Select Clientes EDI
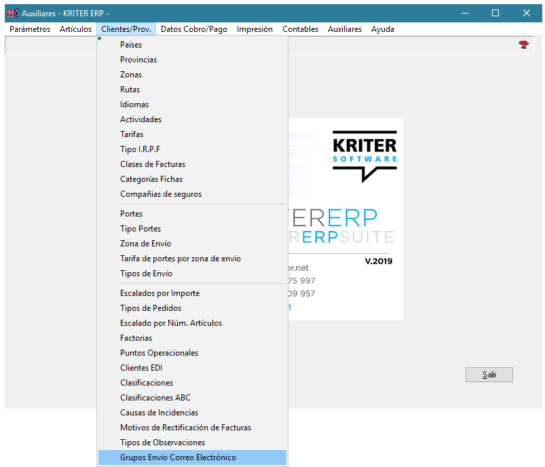Viewport: 545px width, 467px height. 192,368
